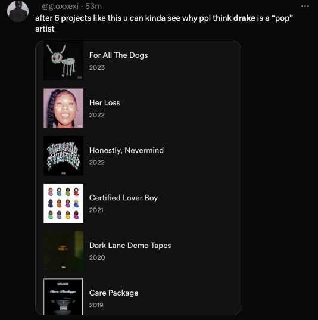This screenshot has height=320, width=318.
Task: Click the bold drake keyword in tweet
Action: click(x=244, y=18)
